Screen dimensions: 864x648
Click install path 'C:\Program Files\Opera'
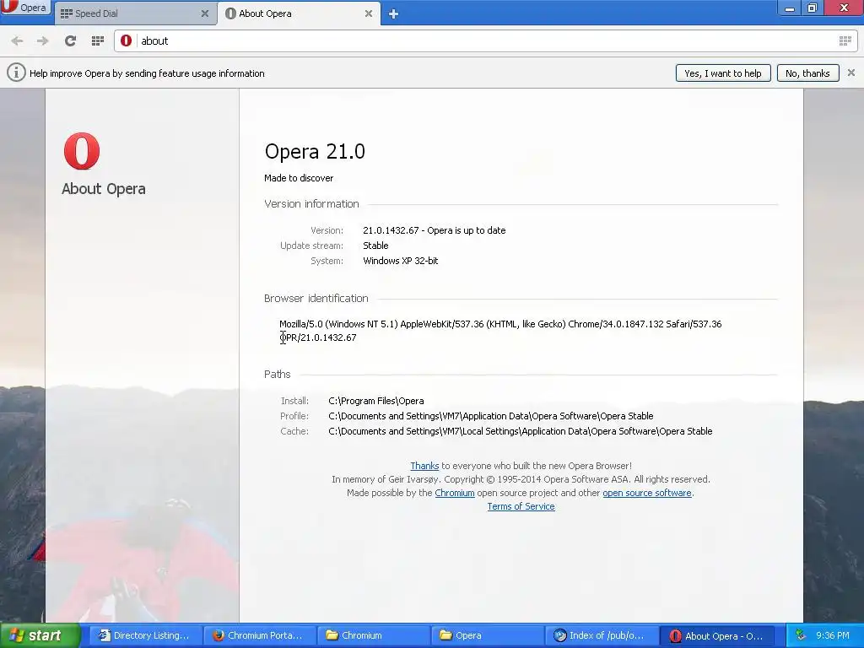coord(375,401)
